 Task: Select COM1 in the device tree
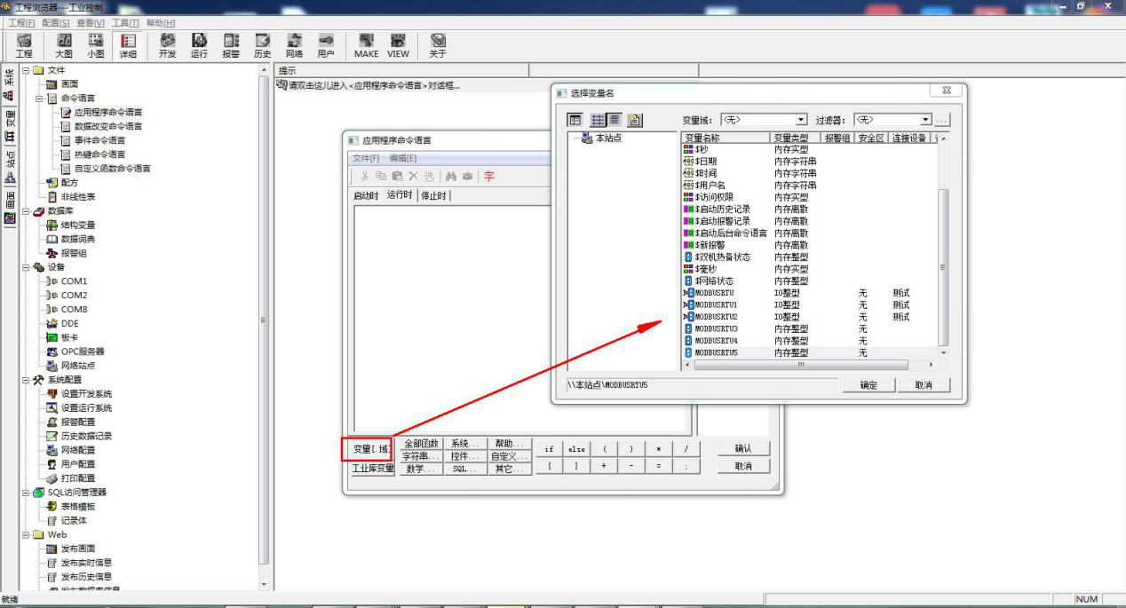coord(74,281)
